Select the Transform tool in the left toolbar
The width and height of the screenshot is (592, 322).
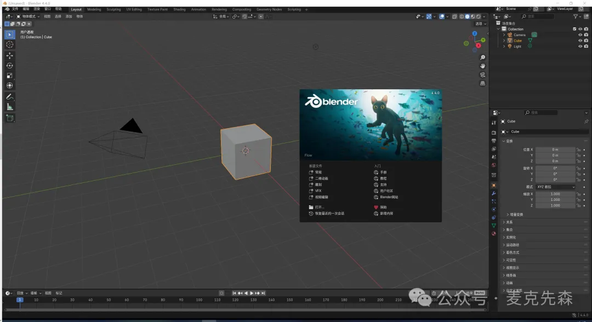[10, 85]
